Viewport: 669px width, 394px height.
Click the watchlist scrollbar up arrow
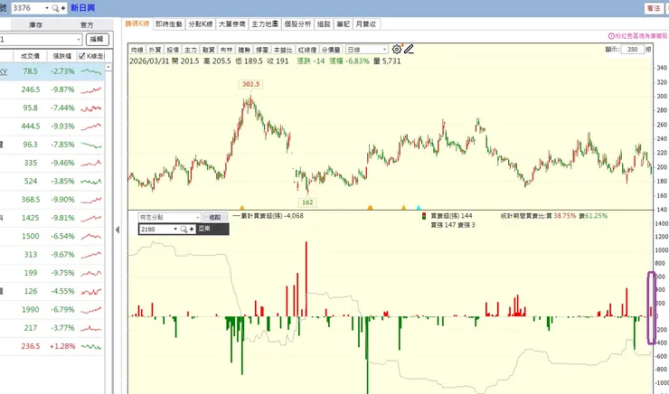click(x=108, y=67)
